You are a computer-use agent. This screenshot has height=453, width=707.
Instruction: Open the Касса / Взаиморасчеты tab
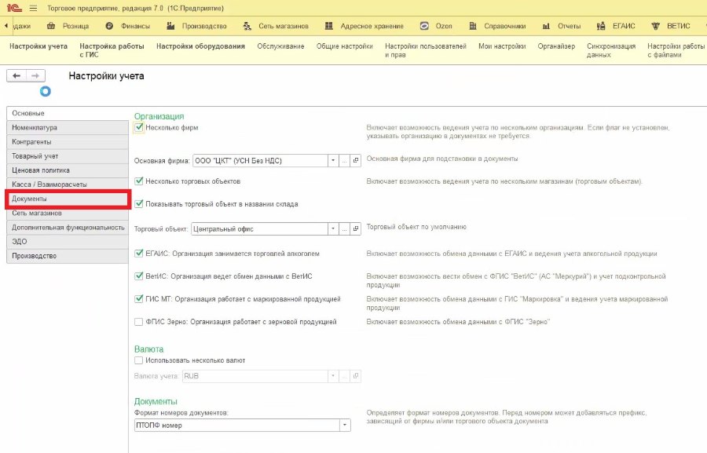click(x=68, y=184)
